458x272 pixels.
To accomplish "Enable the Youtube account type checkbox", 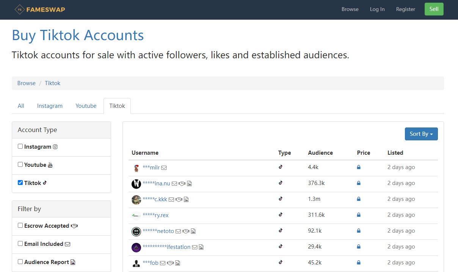I will pos(20,165).
